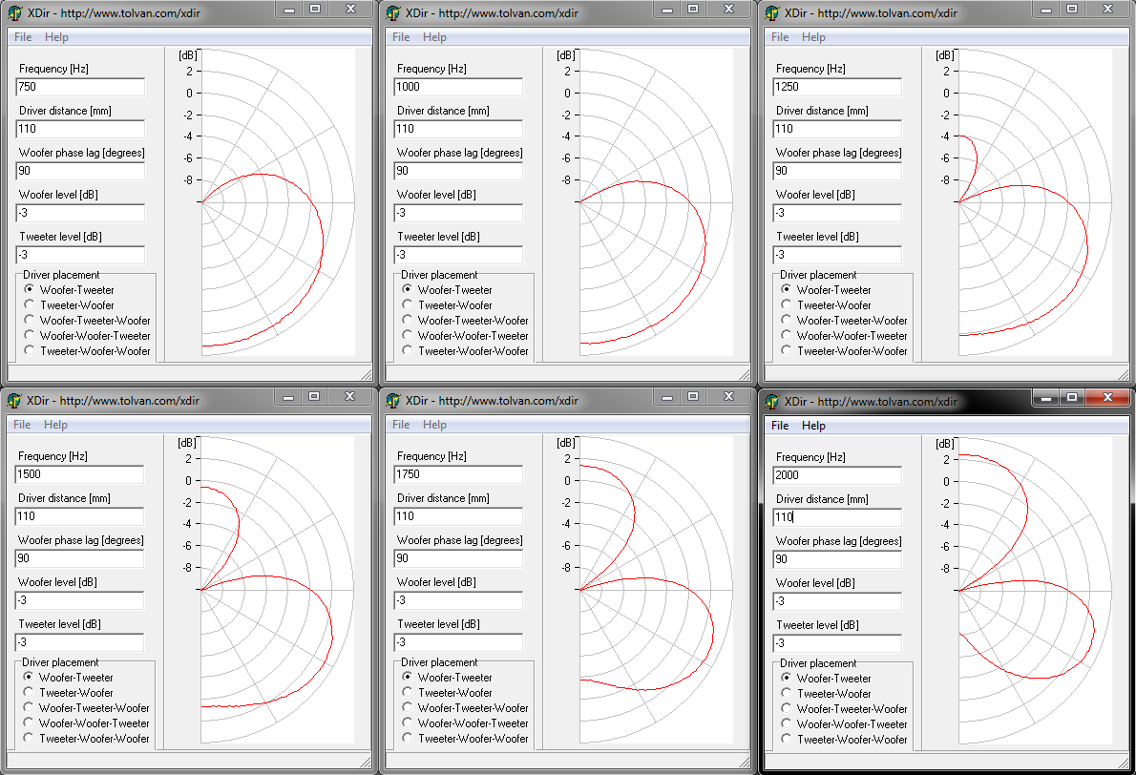Click Woofer level field in 1250 Hz window
The image size is (1136, 775).
837,213
